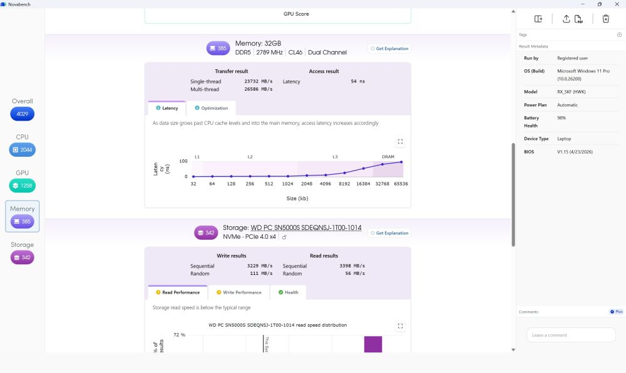
Task: Minimize the Novabench window
Action: pyautogui.click(x=583, y=4)
